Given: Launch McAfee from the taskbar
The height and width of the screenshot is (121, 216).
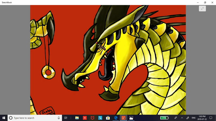Looking at the screenshot, I should pyautogui.click(x=92, y=118).
